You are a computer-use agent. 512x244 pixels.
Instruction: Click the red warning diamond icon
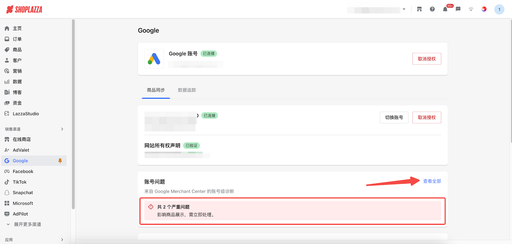151,207
